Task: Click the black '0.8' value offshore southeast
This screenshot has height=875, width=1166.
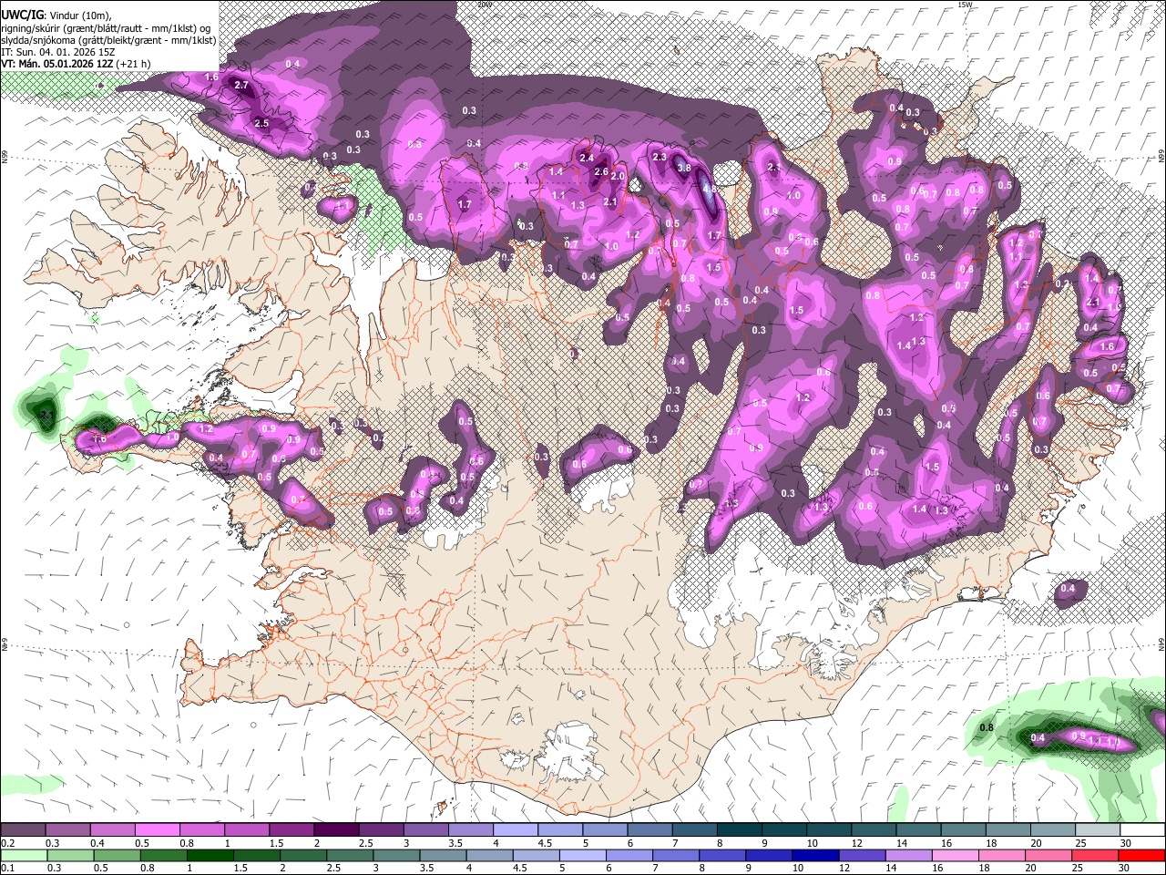Action: pyautogui.click(x=987, y=727)
